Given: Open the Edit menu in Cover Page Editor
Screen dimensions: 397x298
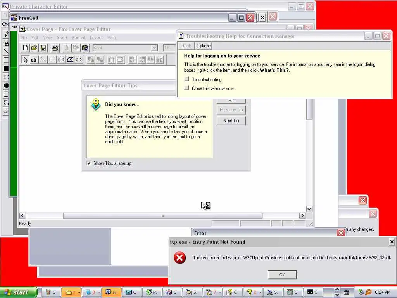Looking at the screenshot, I should pyautogui.click(x=35, y=38).
